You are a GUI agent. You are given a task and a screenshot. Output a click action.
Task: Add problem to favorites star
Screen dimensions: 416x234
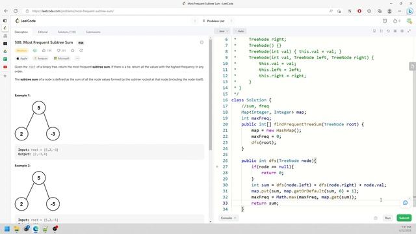click(x=73, y=51)
